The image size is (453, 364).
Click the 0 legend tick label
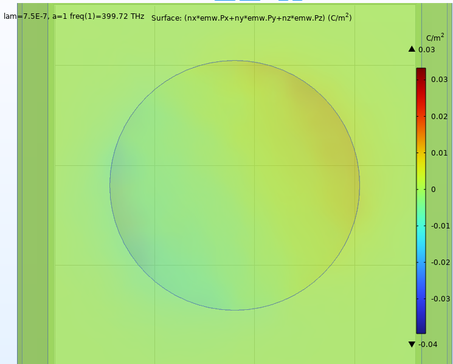[x=434, y=189]
